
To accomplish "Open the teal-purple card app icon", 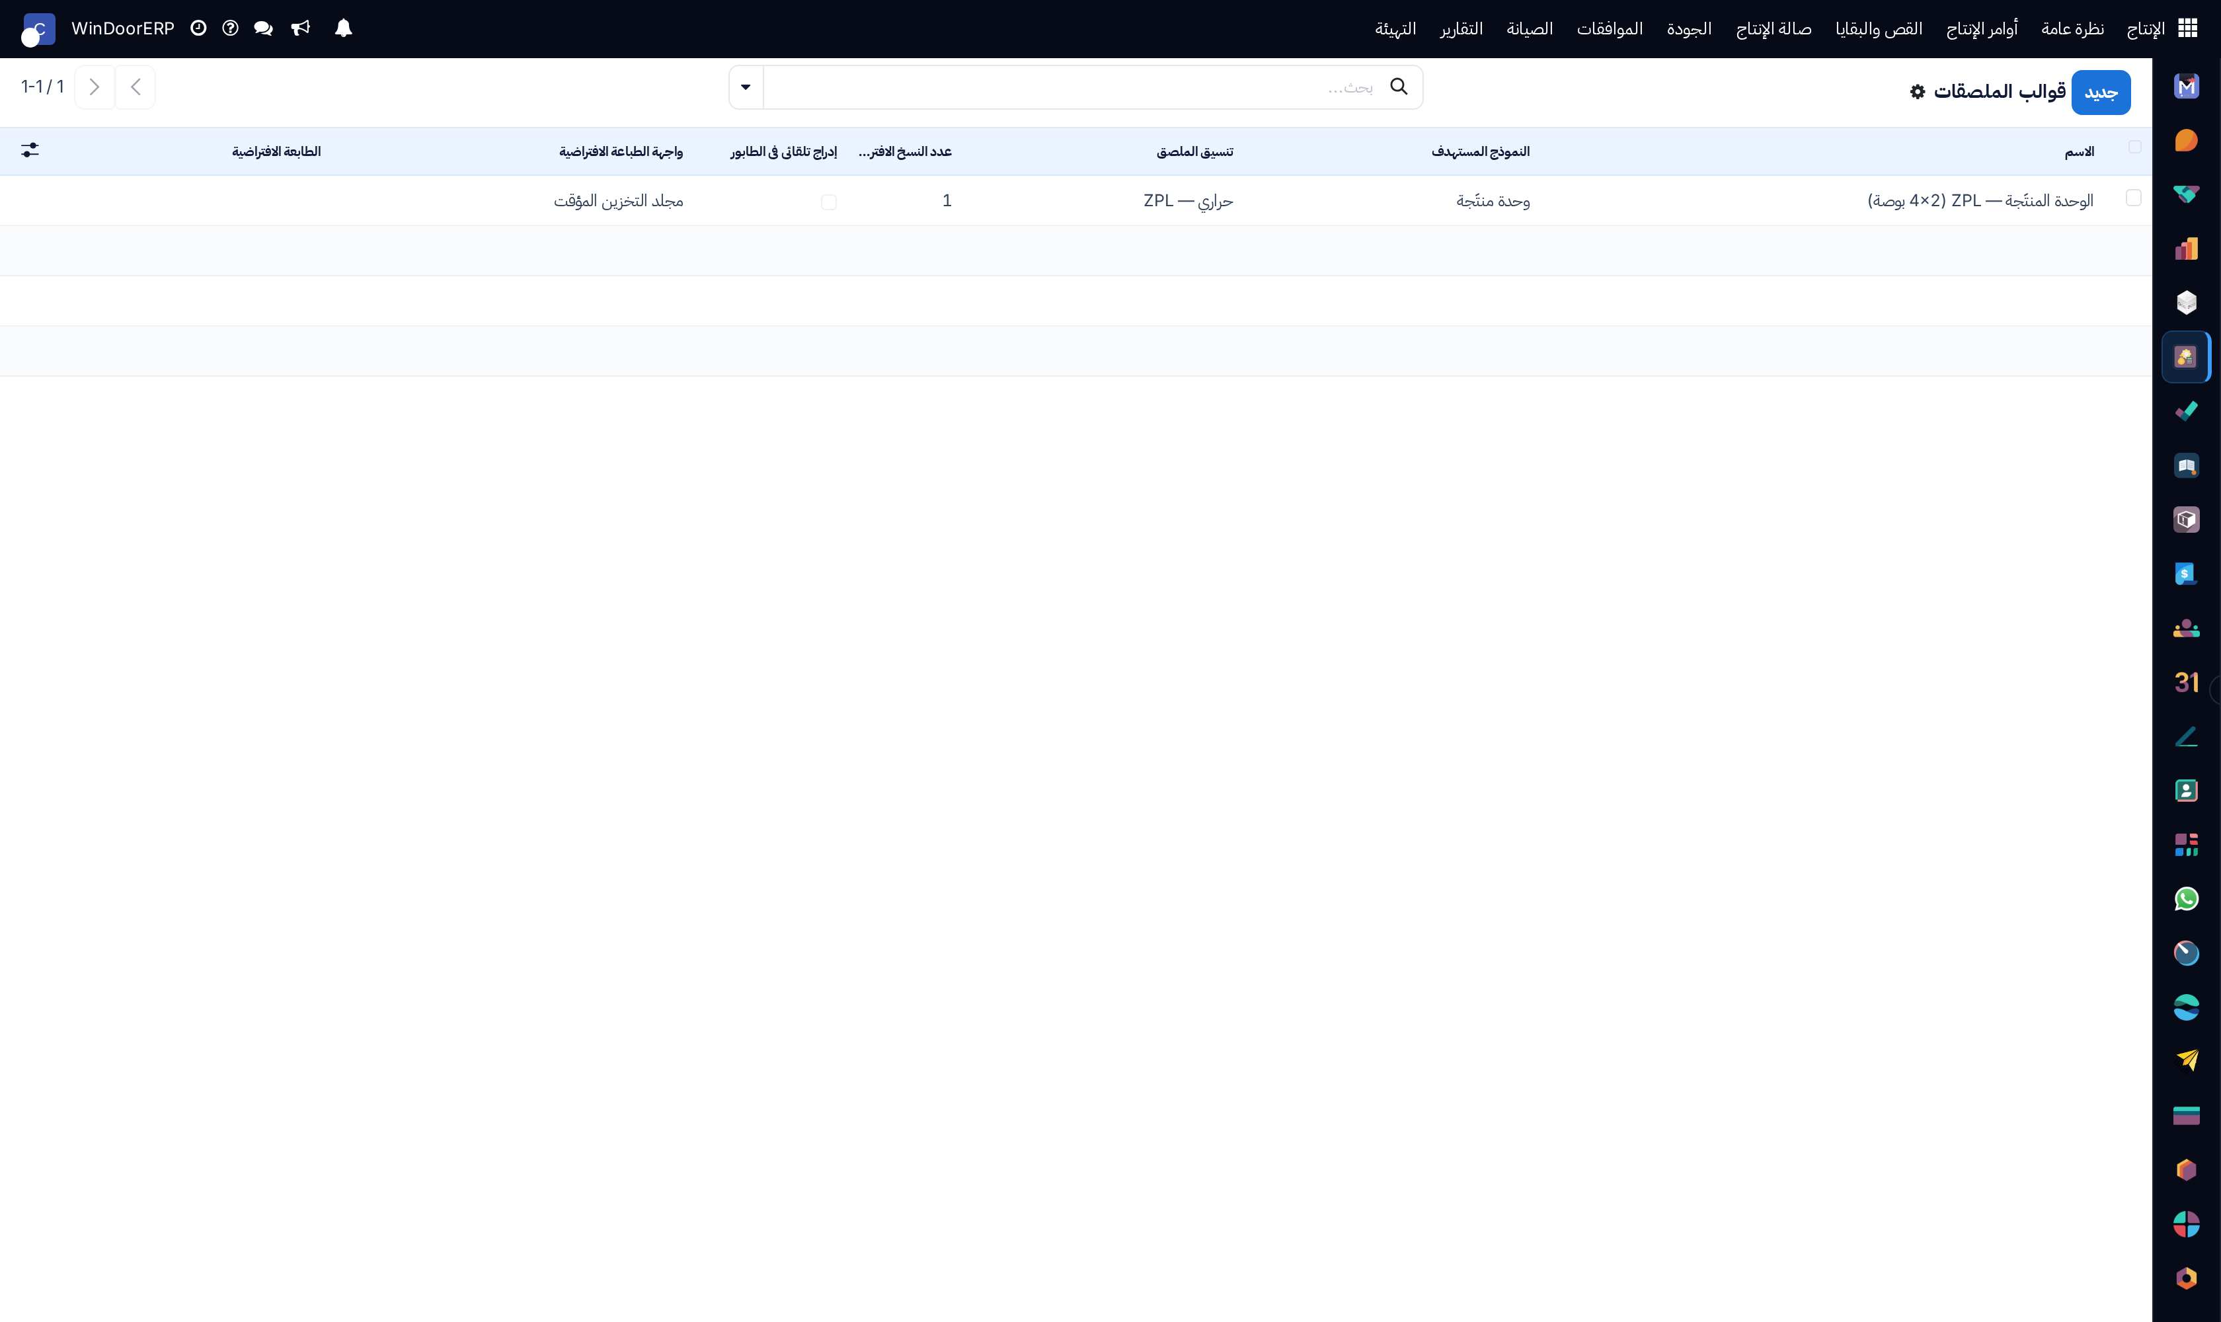I will (x=2186, y=1115).
